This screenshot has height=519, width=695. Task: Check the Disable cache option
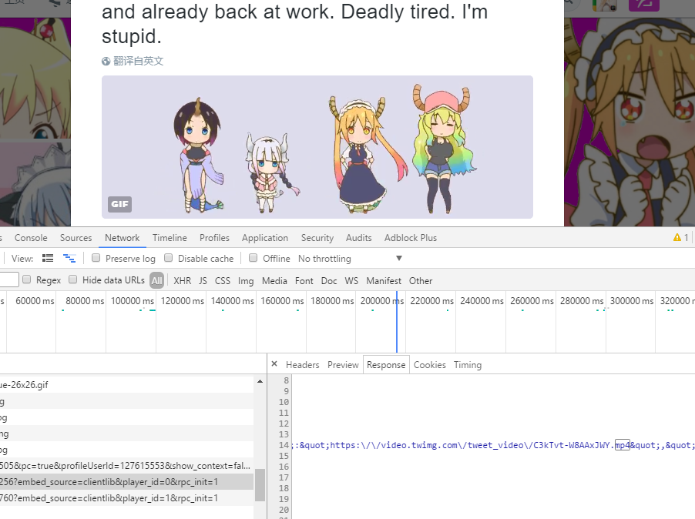tap(169, 259)
